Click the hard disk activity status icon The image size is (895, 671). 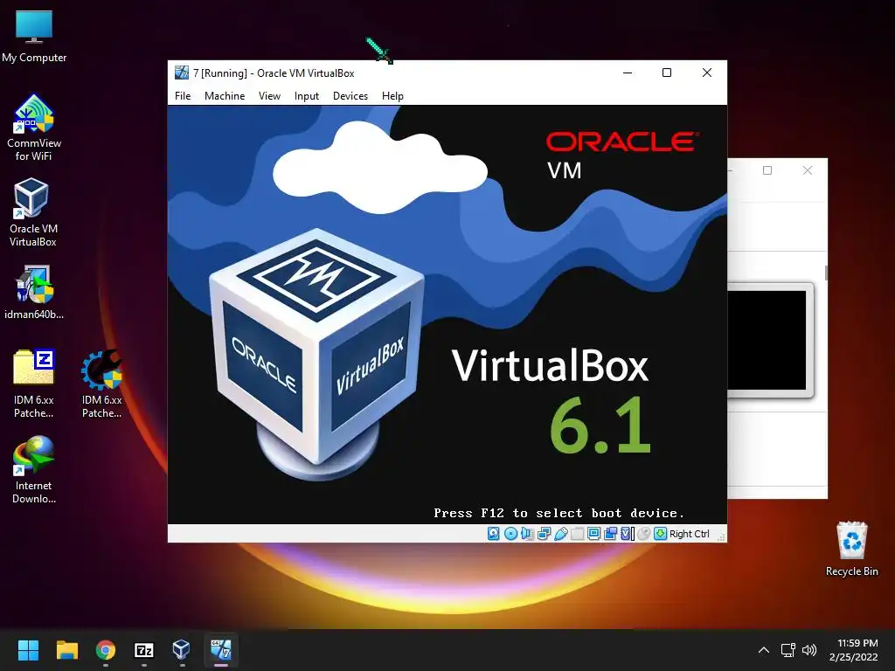coord(494,534)
